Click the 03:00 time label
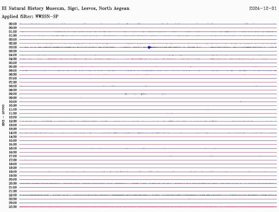Viewport: 279px width, 212px height. [13, 47]
